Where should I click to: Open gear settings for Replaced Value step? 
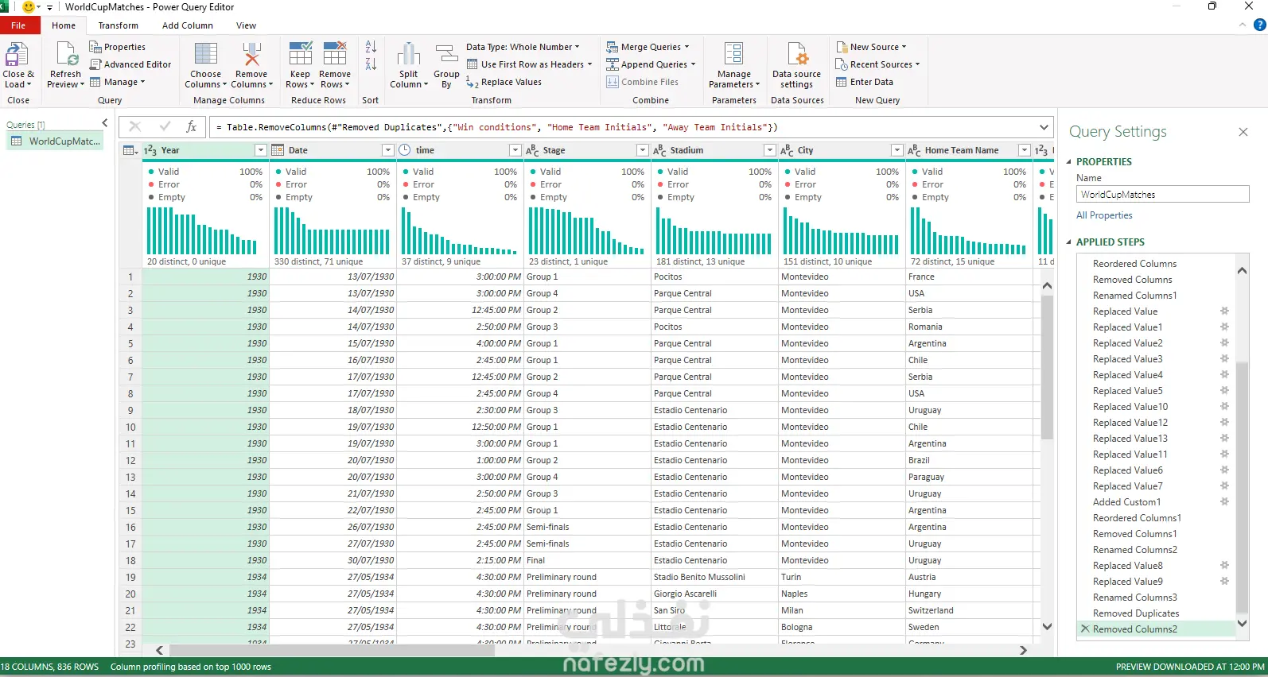point(1224,311)
